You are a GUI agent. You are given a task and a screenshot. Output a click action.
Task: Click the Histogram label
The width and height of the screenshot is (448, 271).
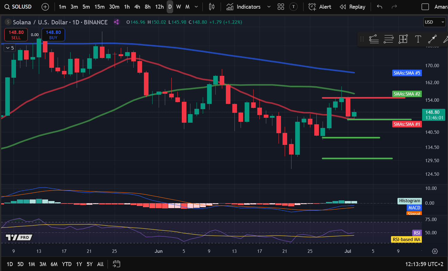click(x=409, y=201)
